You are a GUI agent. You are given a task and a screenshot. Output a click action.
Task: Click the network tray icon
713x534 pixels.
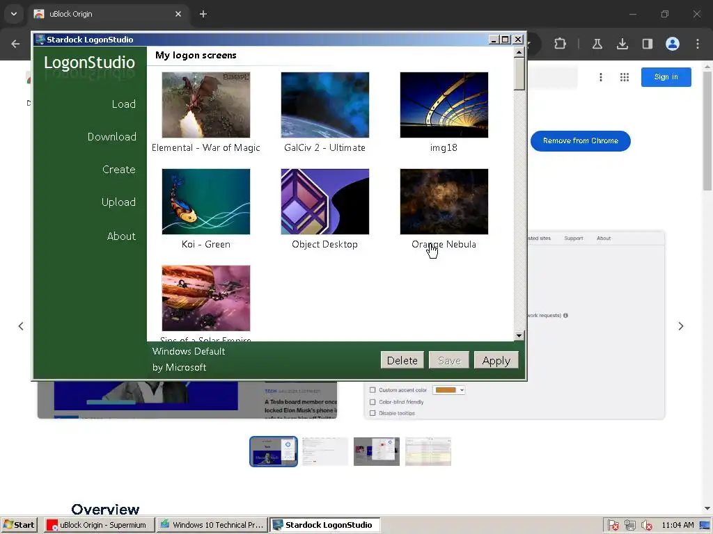click(629, 526)
